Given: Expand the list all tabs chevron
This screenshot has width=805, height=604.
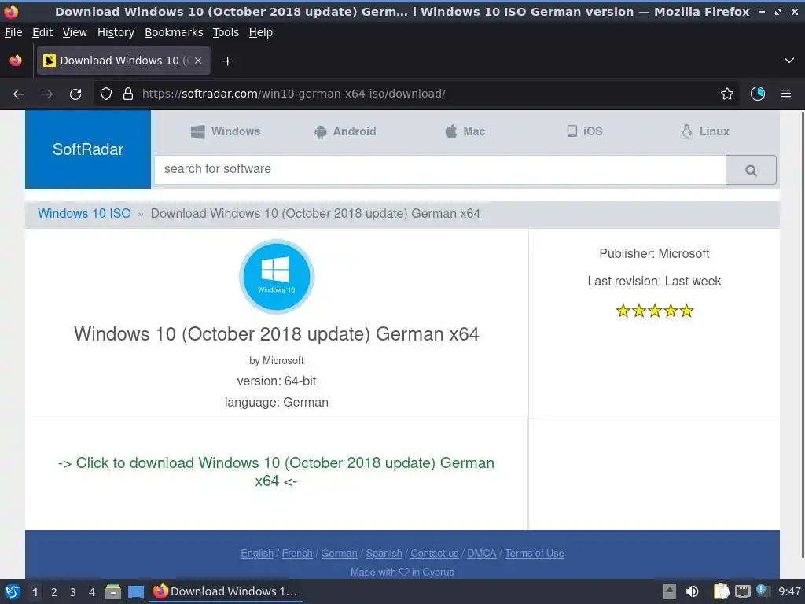Looking at the screenshot, I should (789, 61).
